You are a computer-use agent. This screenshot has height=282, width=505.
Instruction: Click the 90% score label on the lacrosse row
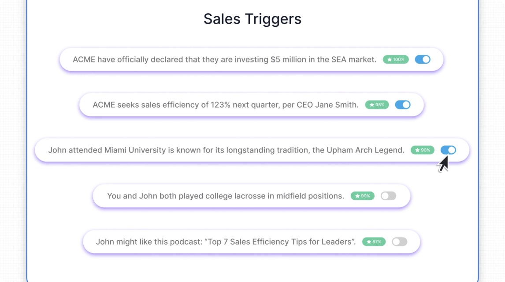(x=365, y=196)
